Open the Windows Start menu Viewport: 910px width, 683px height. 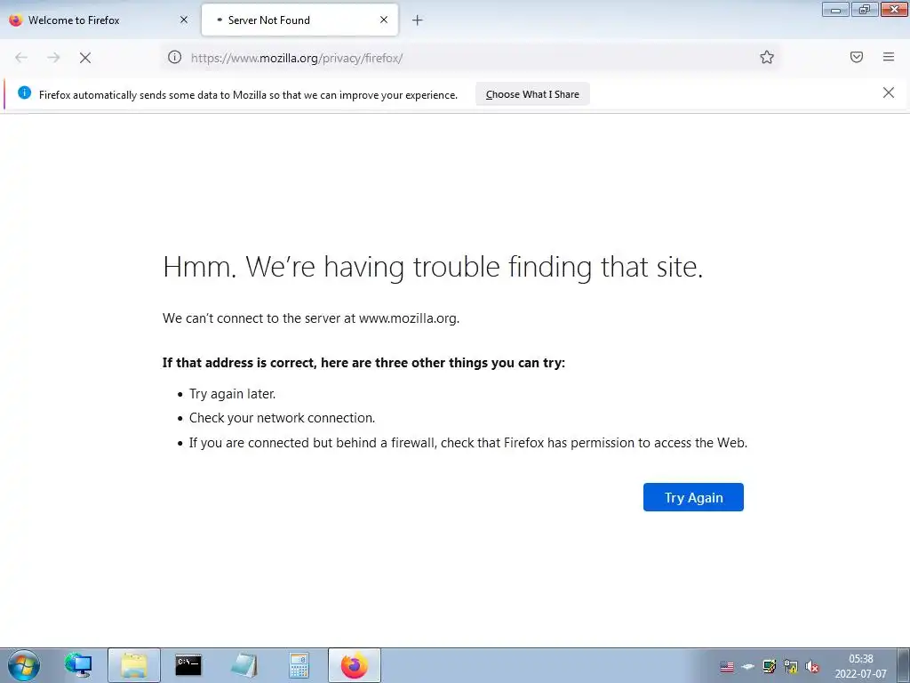[24, 665]
